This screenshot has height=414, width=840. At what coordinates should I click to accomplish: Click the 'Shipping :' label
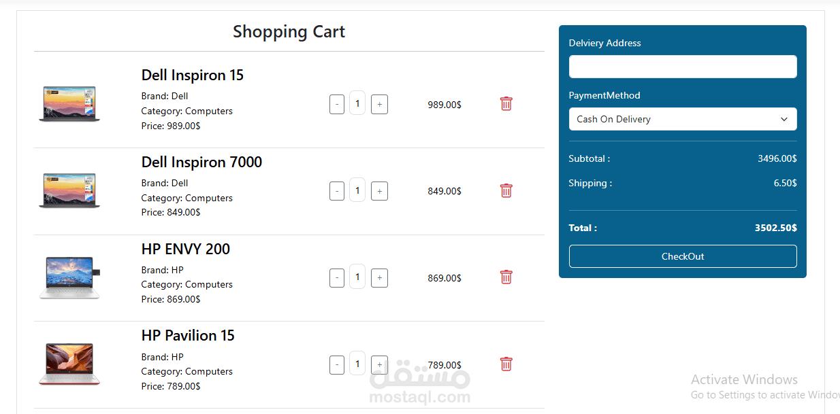(x=590, y=183)
